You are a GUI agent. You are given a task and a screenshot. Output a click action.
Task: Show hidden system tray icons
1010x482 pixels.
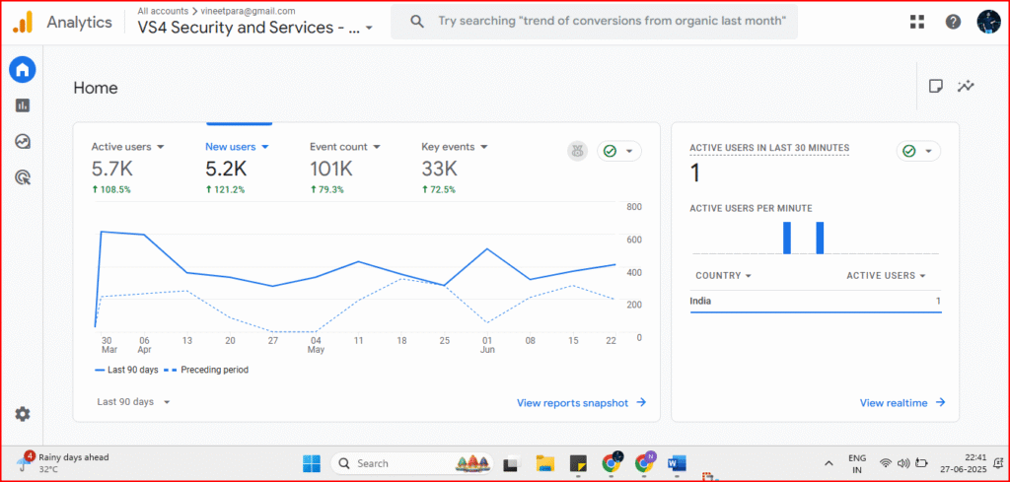tap(829, 463)
